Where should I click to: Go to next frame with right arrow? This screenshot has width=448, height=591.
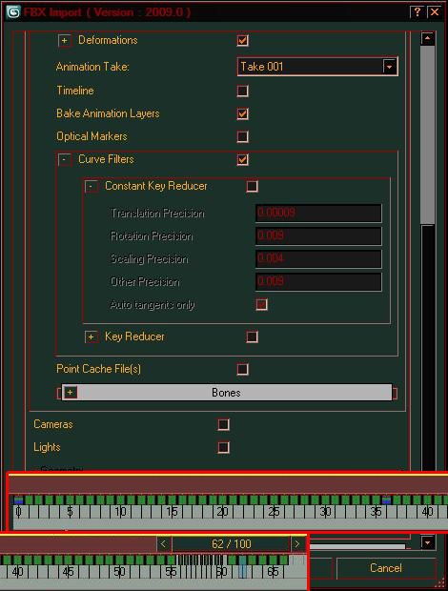(297, 544)
